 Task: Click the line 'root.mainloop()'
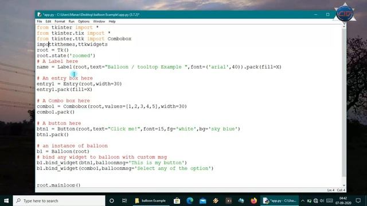coord(58,185)
